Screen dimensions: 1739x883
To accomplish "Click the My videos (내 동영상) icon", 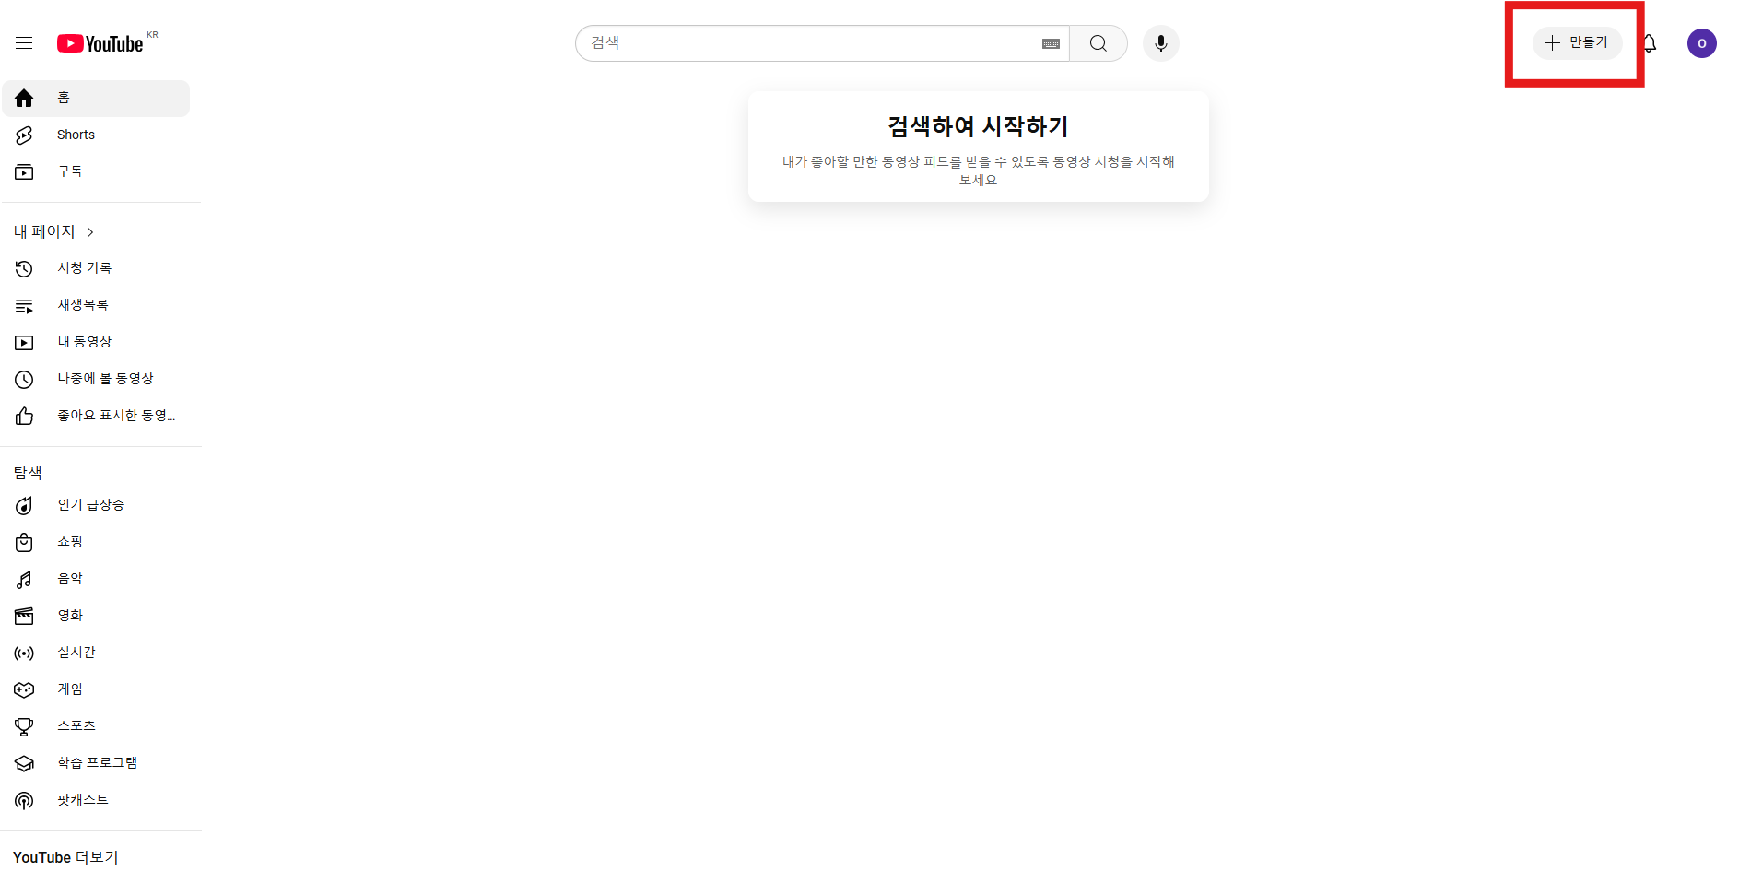I will point(24,343).
